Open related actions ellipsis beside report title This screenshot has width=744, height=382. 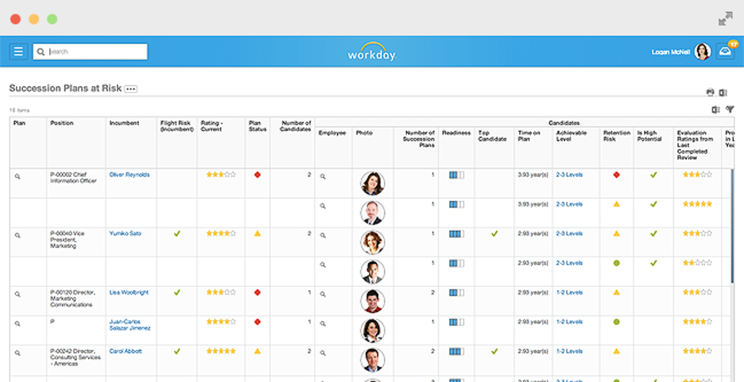[130, 89]
